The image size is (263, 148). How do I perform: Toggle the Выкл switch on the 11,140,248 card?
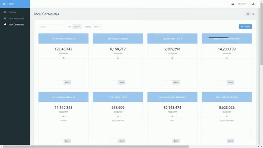(x=63, y=141)
